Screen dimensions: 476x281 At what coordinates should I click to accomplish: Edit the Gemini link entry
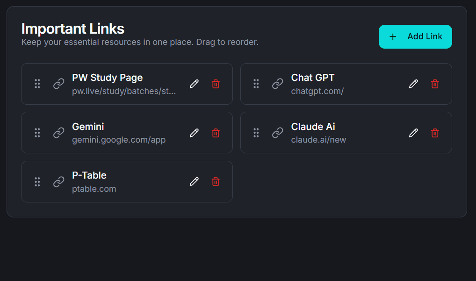[x=194, y=133]
